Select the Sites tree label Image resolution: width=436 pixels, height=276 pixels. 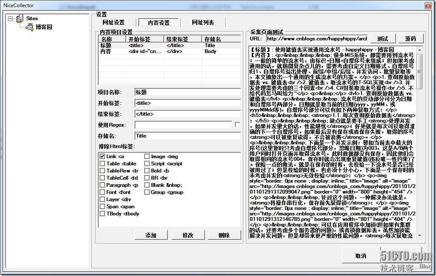(32, 19)
